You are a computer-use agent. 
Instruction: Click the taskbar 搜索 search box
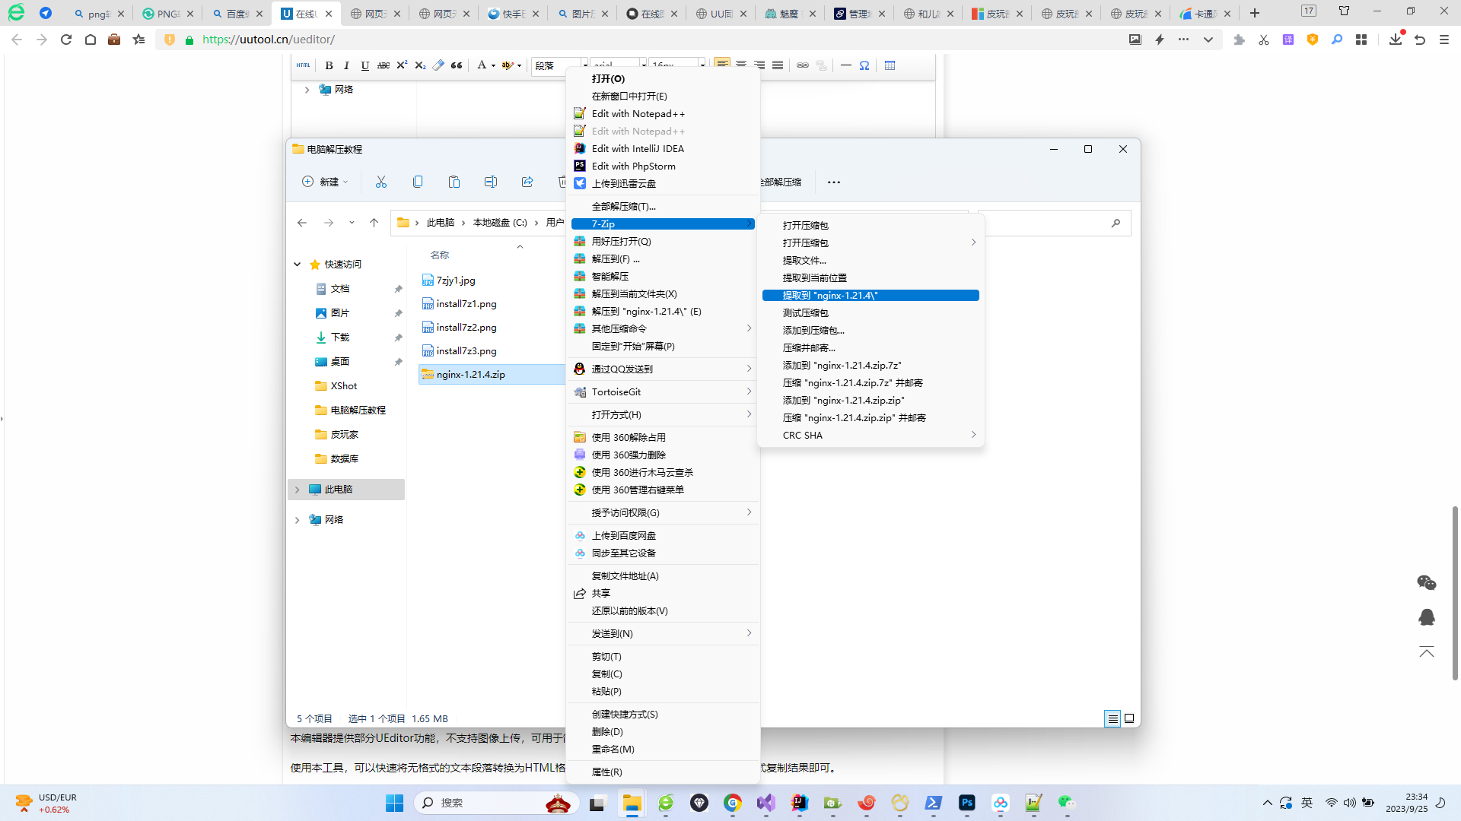click(x=496, y=803)
